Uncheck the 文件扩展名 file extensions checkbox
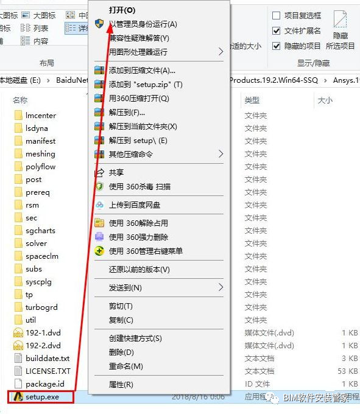The width and height of the screenshot is (360, 414). [276, 31]
